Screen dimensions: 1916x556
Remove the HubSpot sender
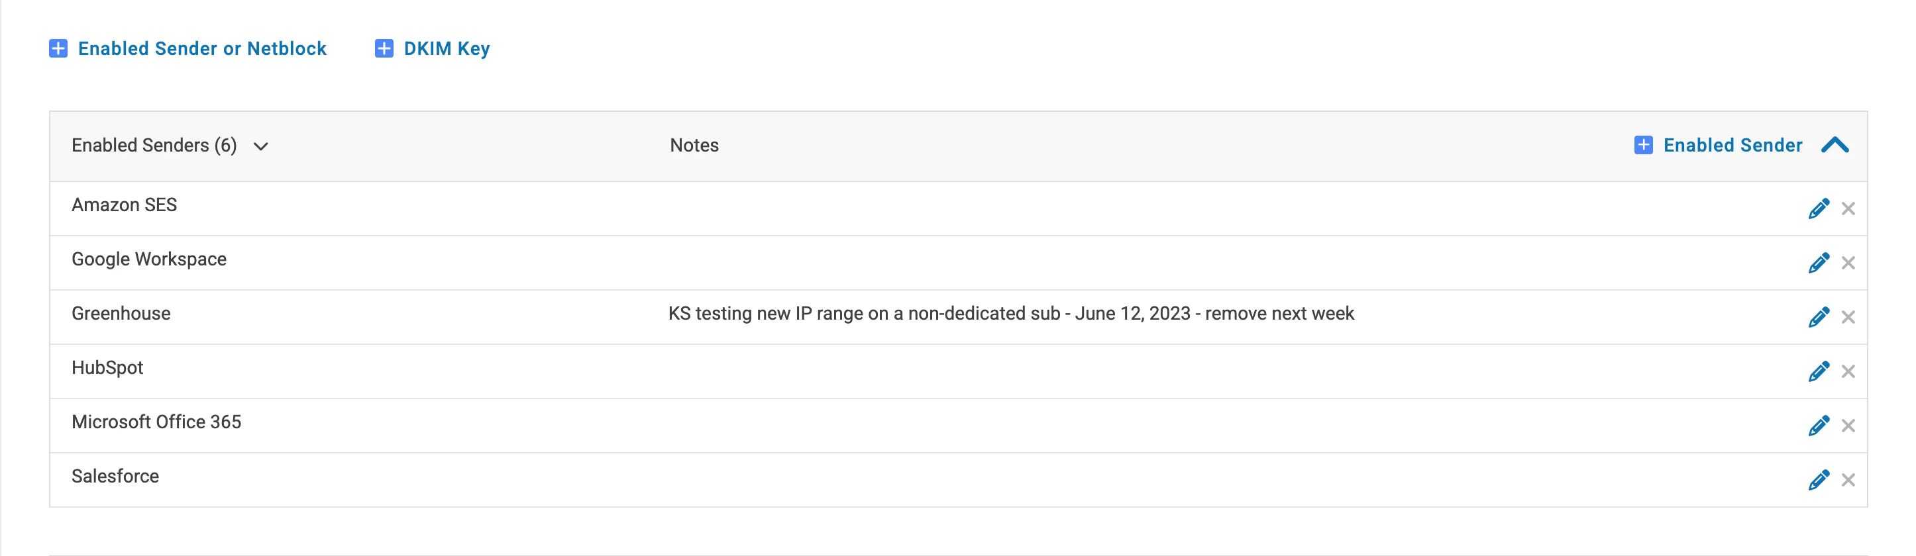1849,371
